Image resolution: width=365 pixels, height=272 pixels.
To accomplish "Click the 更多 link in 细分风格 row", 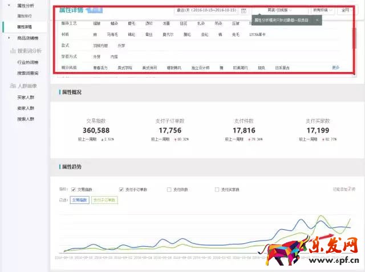I will 336,67.
